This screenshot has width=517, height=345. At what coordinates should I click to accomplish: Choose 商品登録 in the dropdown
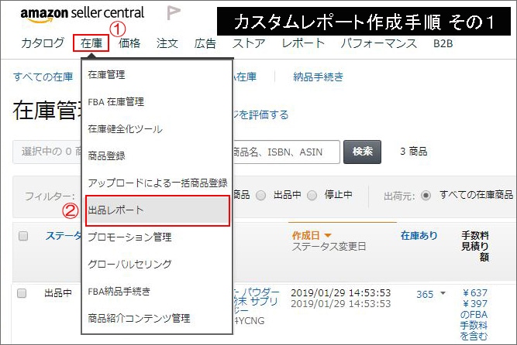pos(106,155)
